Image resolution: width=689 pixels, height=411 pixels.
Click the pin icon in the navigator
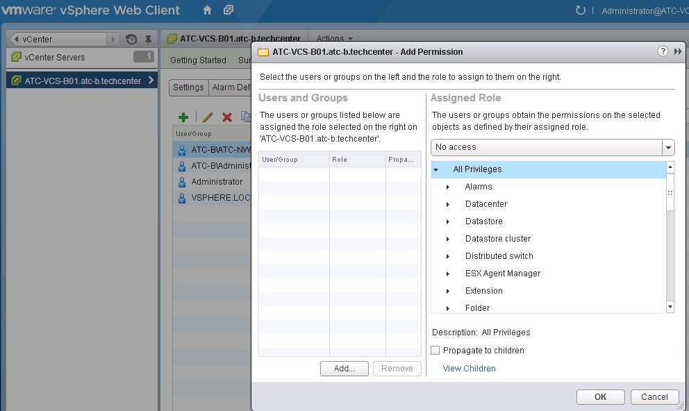click(148, 40)
